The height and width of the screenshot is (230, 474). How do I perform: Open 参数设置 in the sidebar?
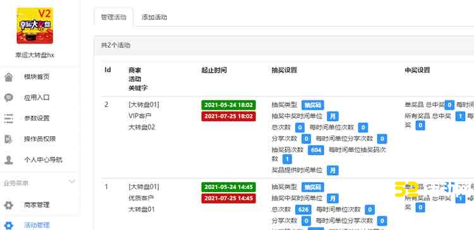[x=37, y=118]
